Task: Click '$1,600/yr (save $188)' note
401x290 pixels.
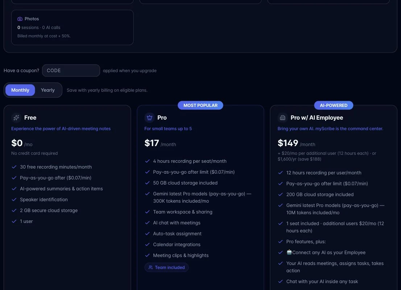Action: [299, 159]
